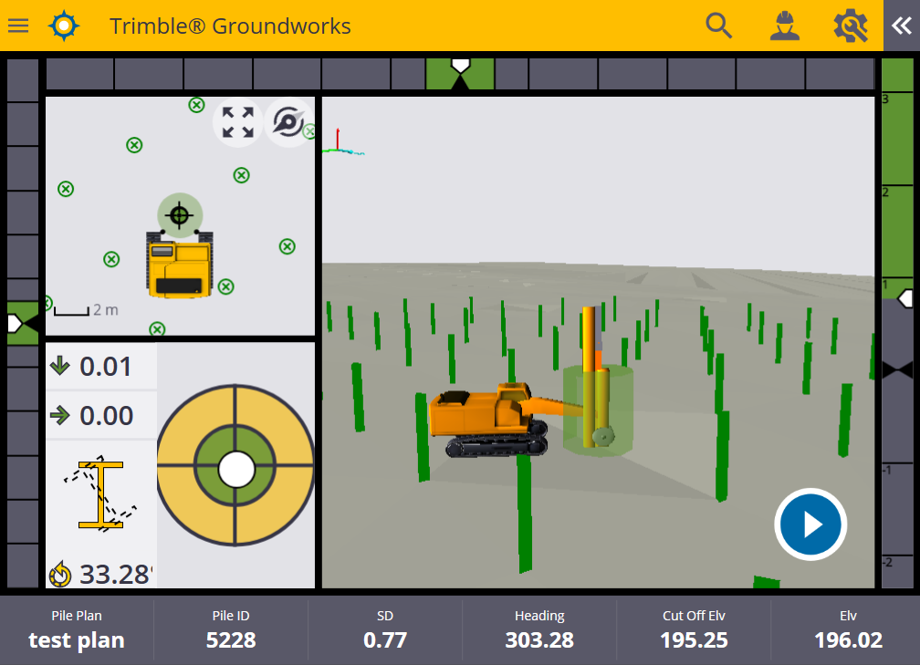Click the rotation angle icon beside 33.28
This screenshot has height=665, width=920.
tap(60, 575)
